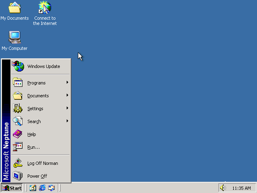Open the Search submenu arrow
The width and height of the screenshot is (257, 193).
coord(67,121)
